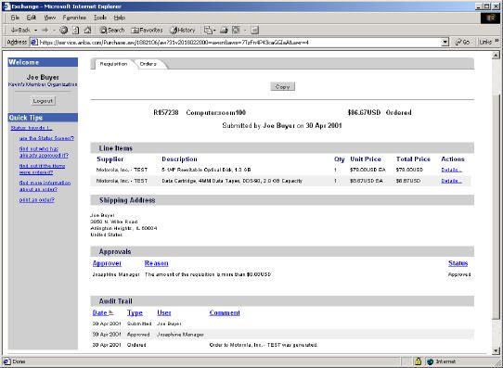Sort approvals by Reason column
Viewport: 503px width, 368px height.
pos(156,263)
